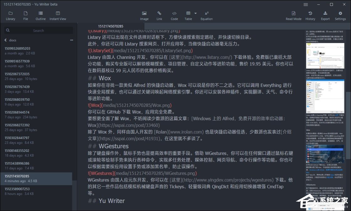
Task: Open note 15102068144574
Action: [36, 115]
